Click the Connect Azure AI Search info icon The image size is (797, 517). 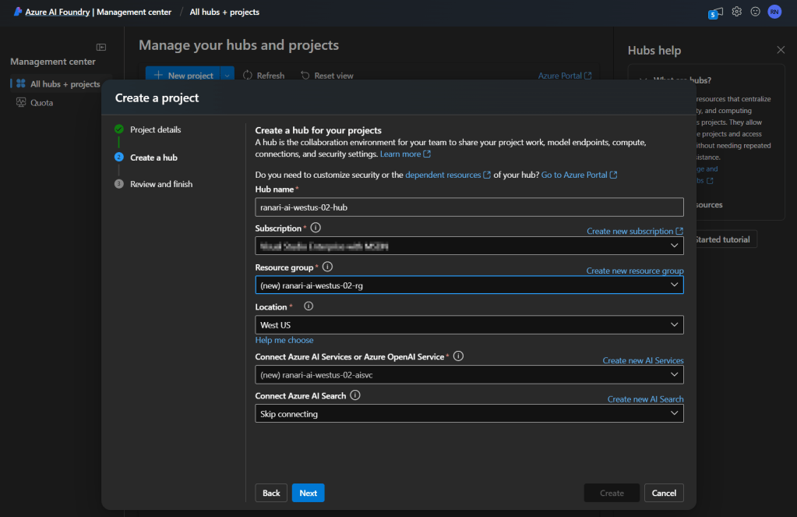click(355, 395)
